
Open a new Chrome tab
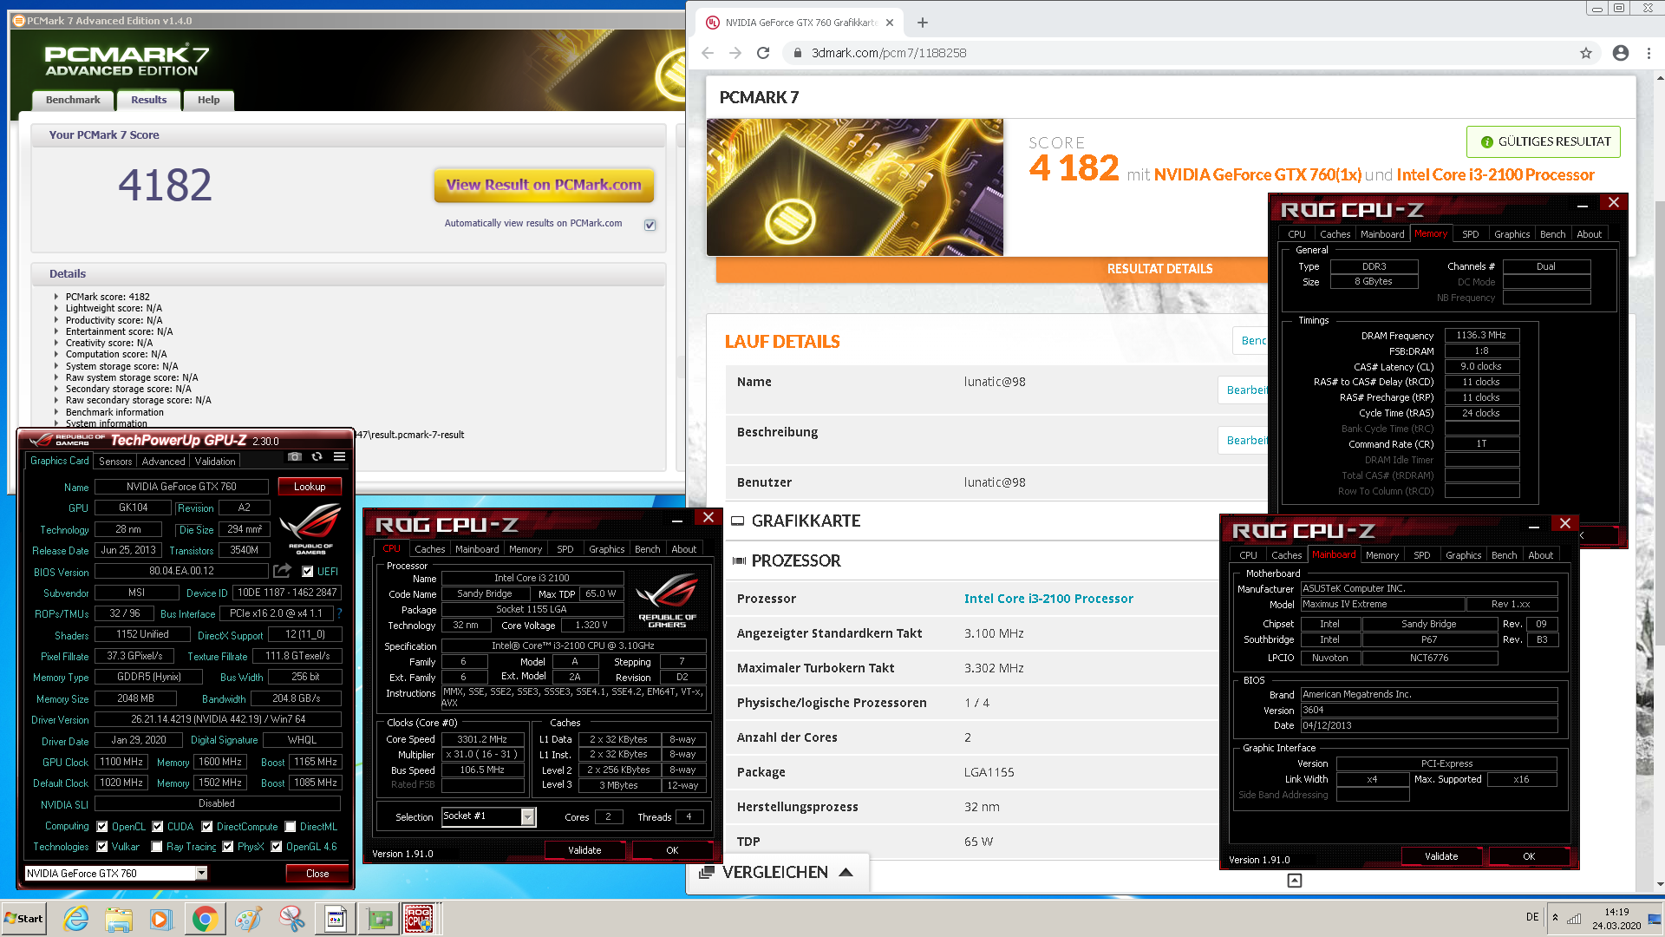click(923, 23)
